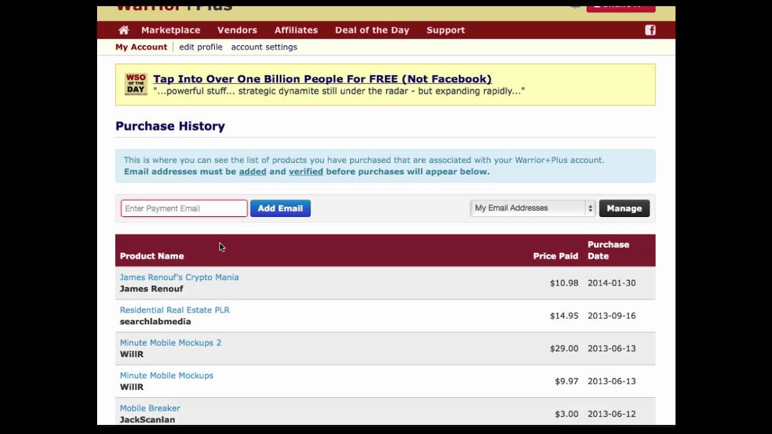
Task: Open the Minute Mobile Mockups product
Action: pyautogui.click(x=166, y=376)
